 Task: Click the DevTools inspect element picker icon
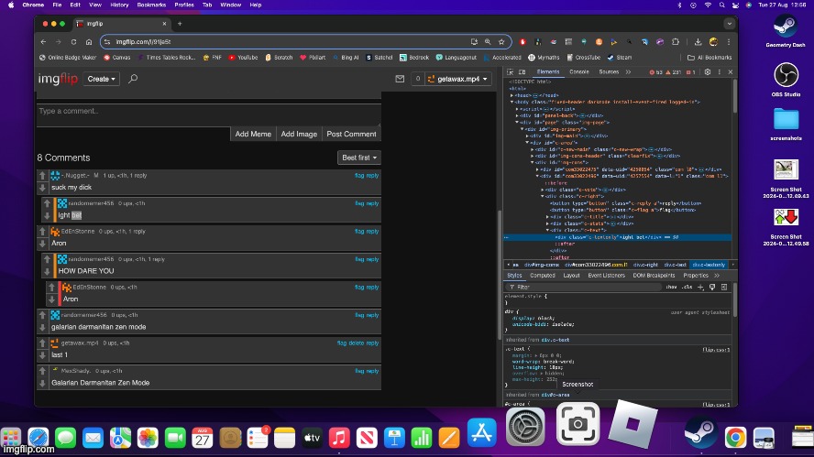point(511,72)
